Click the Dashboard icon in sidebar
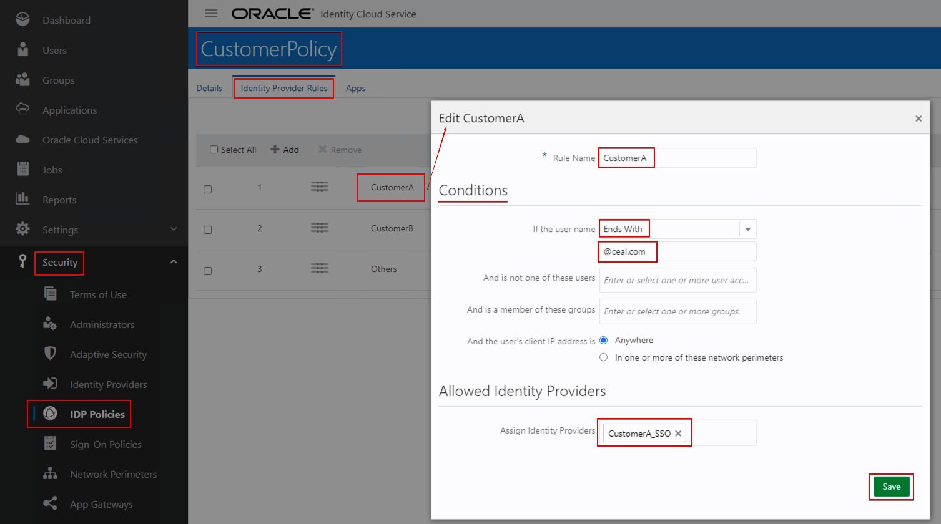Screen dimensions: 941x524 tap(22, 19)
